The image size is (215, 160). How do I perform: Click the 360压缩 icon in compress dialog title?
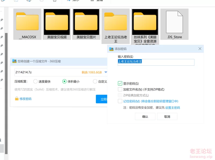click(15, 61)
